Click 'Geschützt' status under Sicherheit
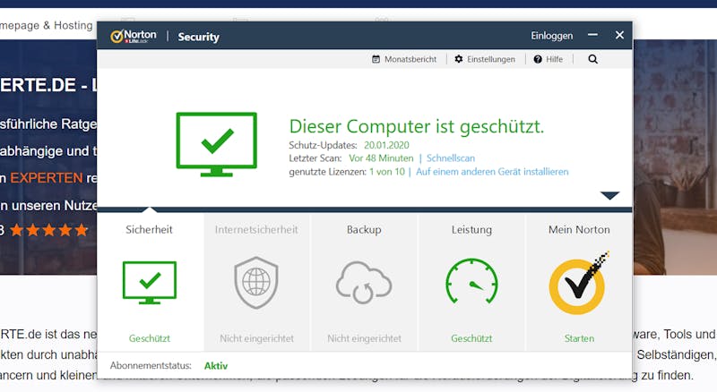Screen dimensions: 717x392 [150, 338]
